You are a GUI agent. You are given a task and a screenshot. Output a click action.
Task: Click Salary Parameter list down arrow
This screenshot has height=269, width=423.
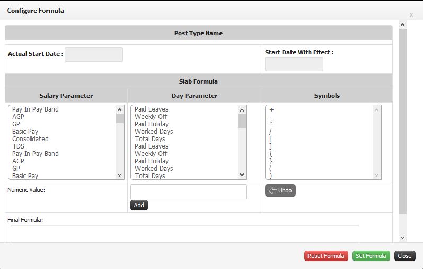(119, 175)
